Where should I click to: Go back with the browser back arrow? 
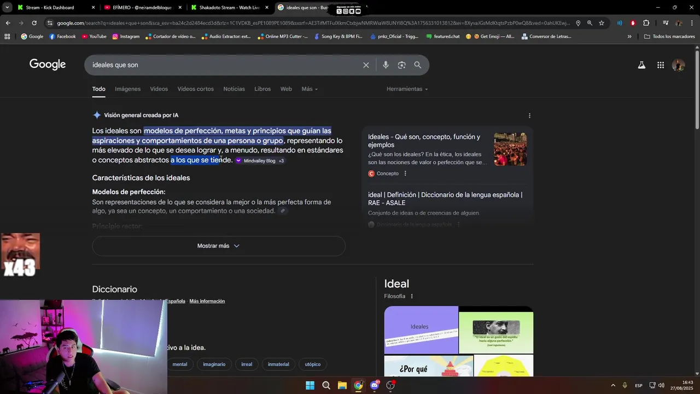[x=8, y=23]
